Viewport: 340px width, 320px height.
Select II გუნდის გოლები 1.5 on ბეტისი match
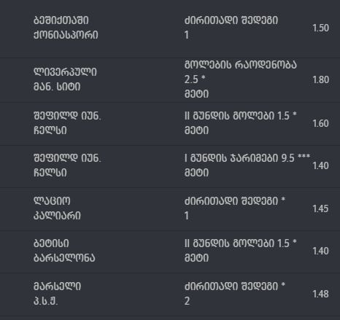coord(240,243)
